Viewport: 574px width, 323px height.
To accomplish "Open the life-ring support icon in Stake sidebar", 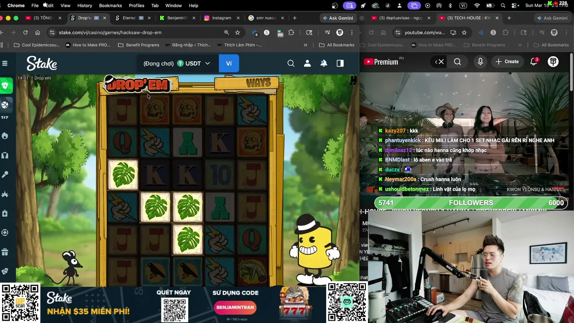I will (x=5, y=232).
